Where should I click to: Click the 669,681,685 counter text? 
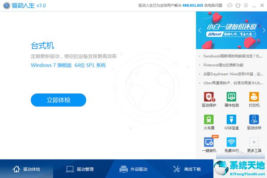click(193, 5)
